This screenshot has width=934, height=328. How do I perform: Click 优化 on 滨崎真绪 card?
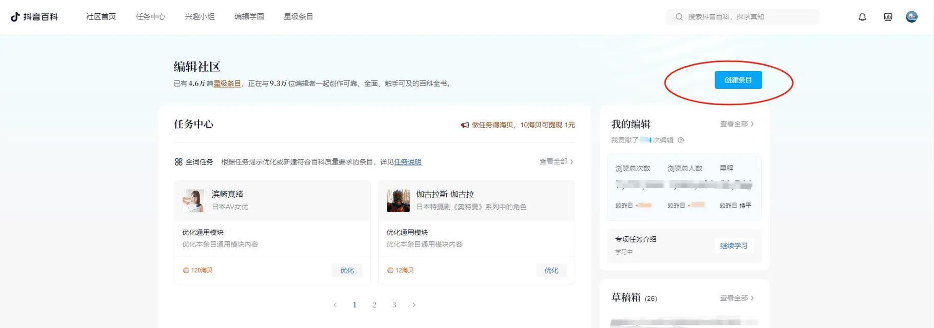[347, 271]
